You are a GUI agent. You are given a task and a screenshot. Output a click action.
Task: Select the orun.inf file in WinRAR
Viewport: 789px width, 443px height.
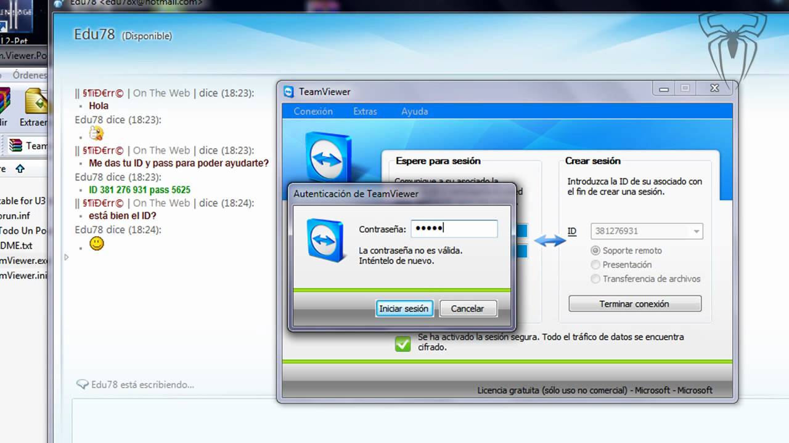(x=16, y=216)
